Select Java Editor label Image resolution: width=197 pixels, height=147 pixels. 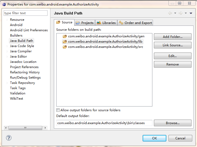click(x=18, y=57)
